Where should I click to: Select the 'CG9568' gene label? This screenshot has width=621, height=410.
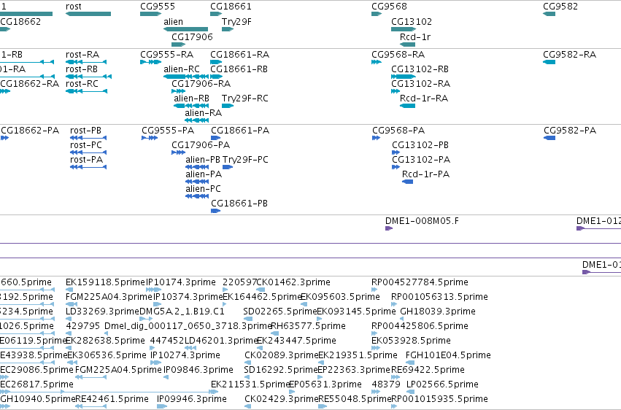(390, 7)
